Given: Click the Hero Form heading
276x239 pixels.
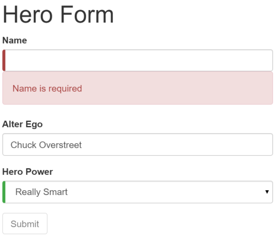Looking at the screenshot, I should pyautogui.click(x=58, y=14).
